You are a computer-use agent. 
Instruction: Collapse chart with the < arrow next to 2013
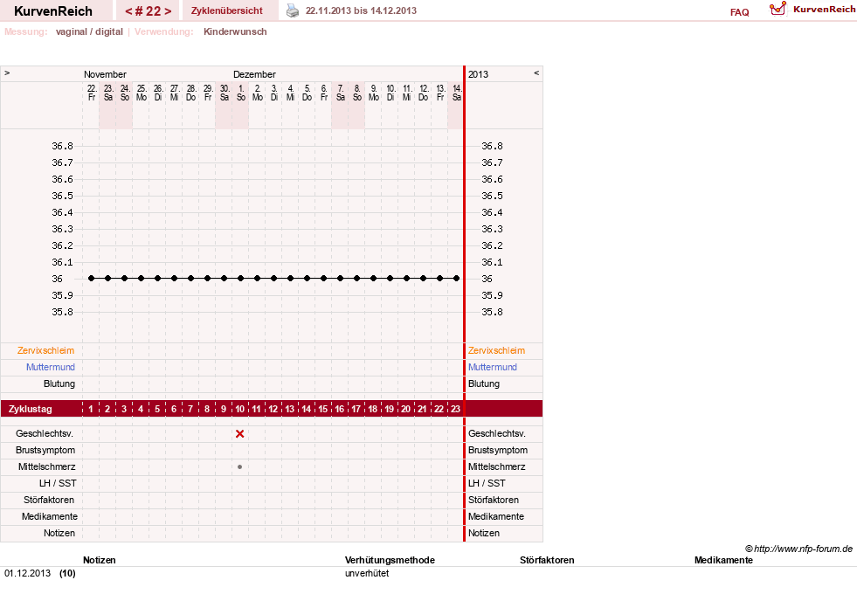[x=536, y=73]
